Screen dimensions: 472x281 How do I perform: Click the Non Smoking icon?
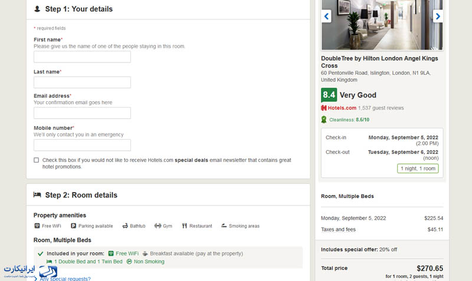tap(129, 262)
